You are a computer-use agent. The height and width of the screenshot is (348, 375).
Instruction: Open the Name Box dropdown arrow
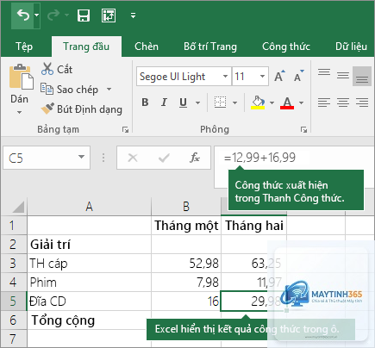pos(82,157)
